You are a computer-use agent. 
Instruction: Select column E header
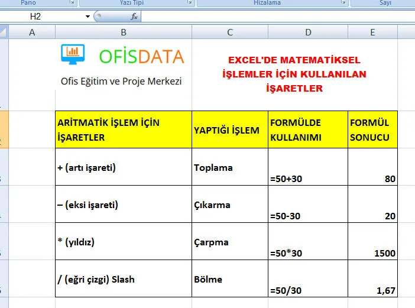click(x=372, y=33)
